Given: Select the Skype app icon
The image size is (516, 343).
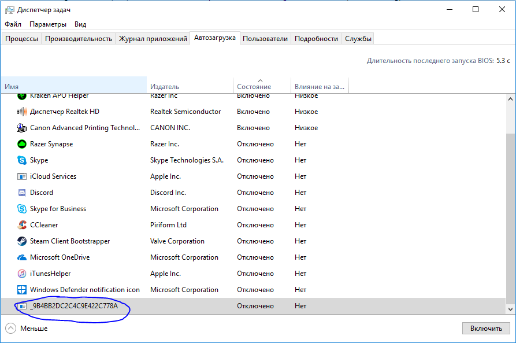Looking at the screenshot, I should point(22,160).
